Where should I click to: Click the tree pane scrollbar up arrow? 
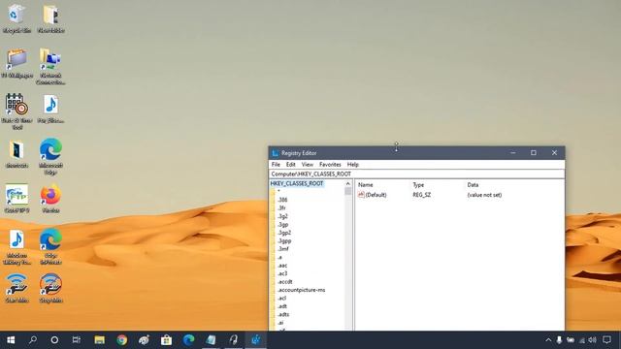click(347, 184)
